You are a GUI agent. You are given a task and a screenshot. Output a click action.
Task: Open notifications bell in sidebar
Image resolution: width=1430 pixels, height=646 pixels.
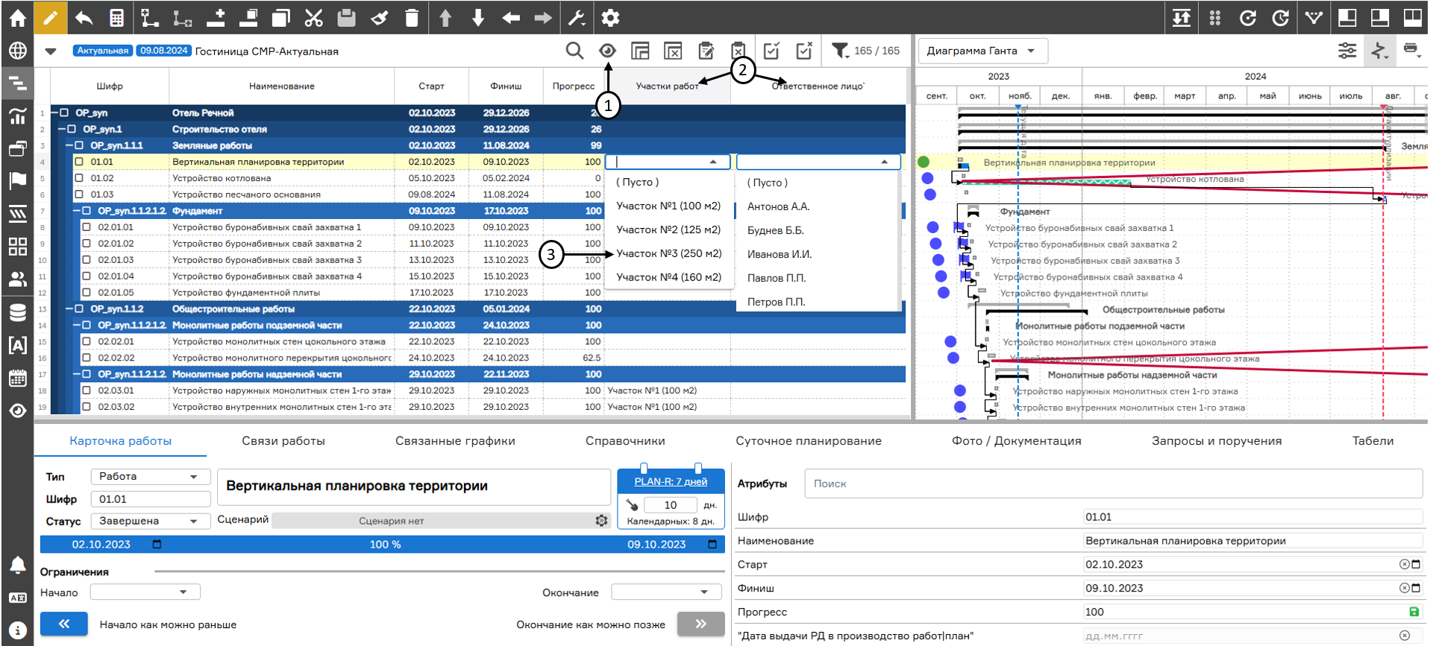pyautogui.click(x=17, y=565)
